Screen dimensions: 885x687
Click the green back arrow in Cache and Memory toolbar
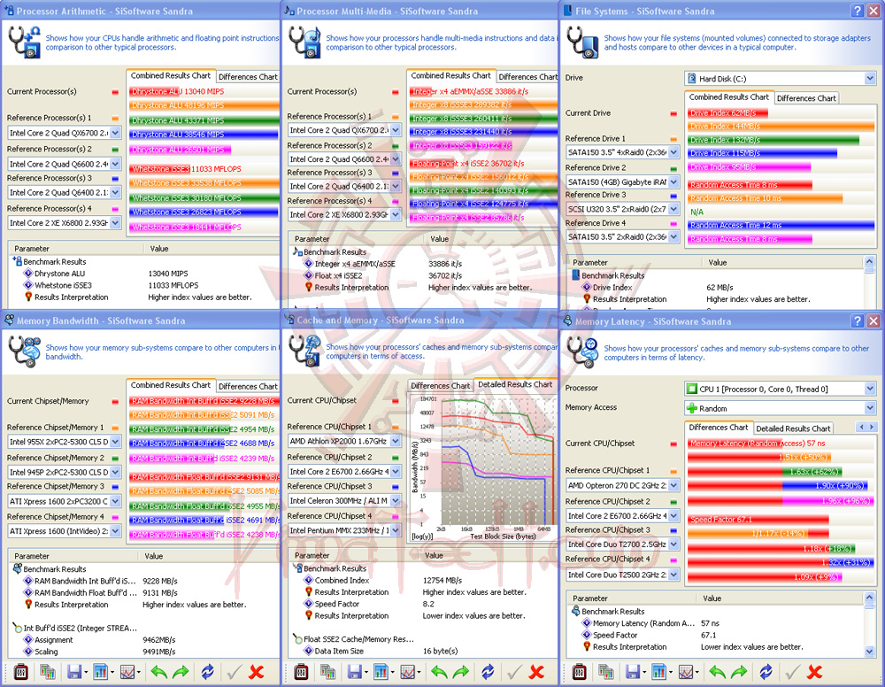coord(440,672)
